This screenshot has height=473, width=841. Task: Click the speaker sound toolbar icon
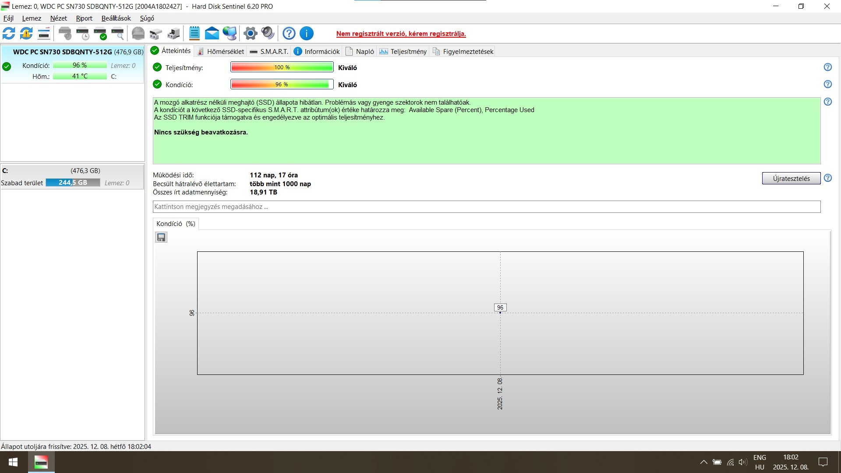pyautogui.click(x=268, y=33)
